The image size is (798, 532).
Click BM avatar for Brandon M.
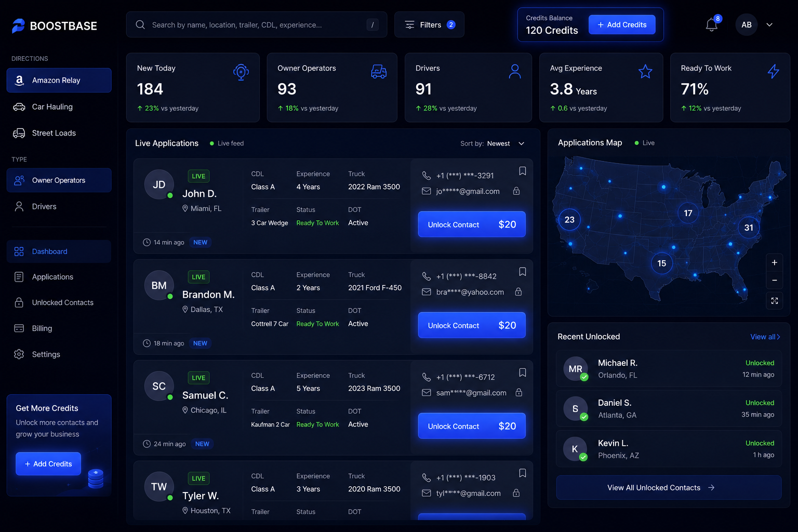point(159,285)
